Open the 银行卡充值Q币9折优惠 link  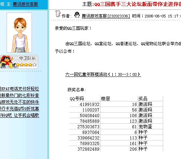20,109
